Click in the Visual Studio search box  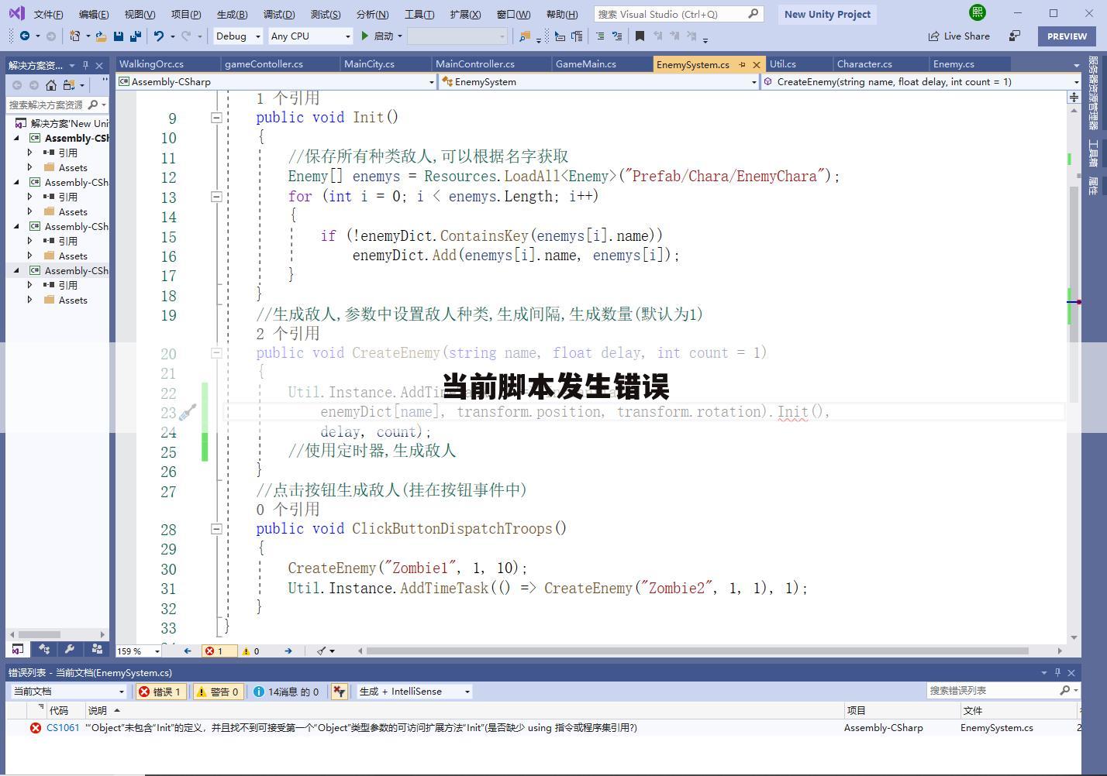(678, 14)
